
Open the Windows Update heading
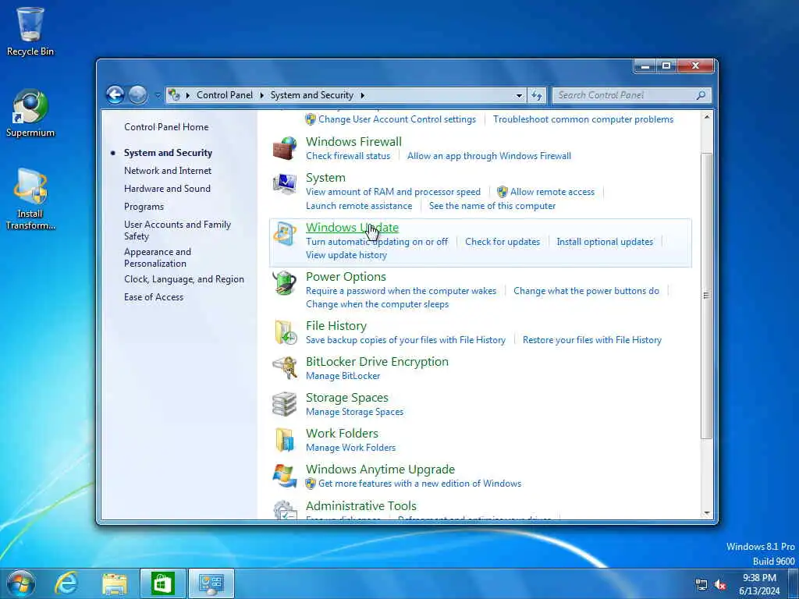[352, 227]
